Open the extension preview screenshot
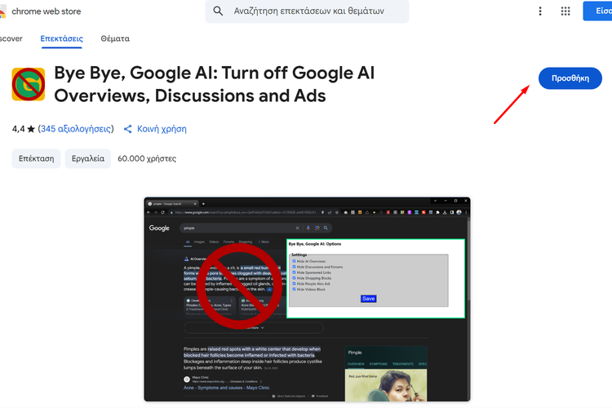The height and width of the screenshot is (408, 612). [x=307, y=299]
